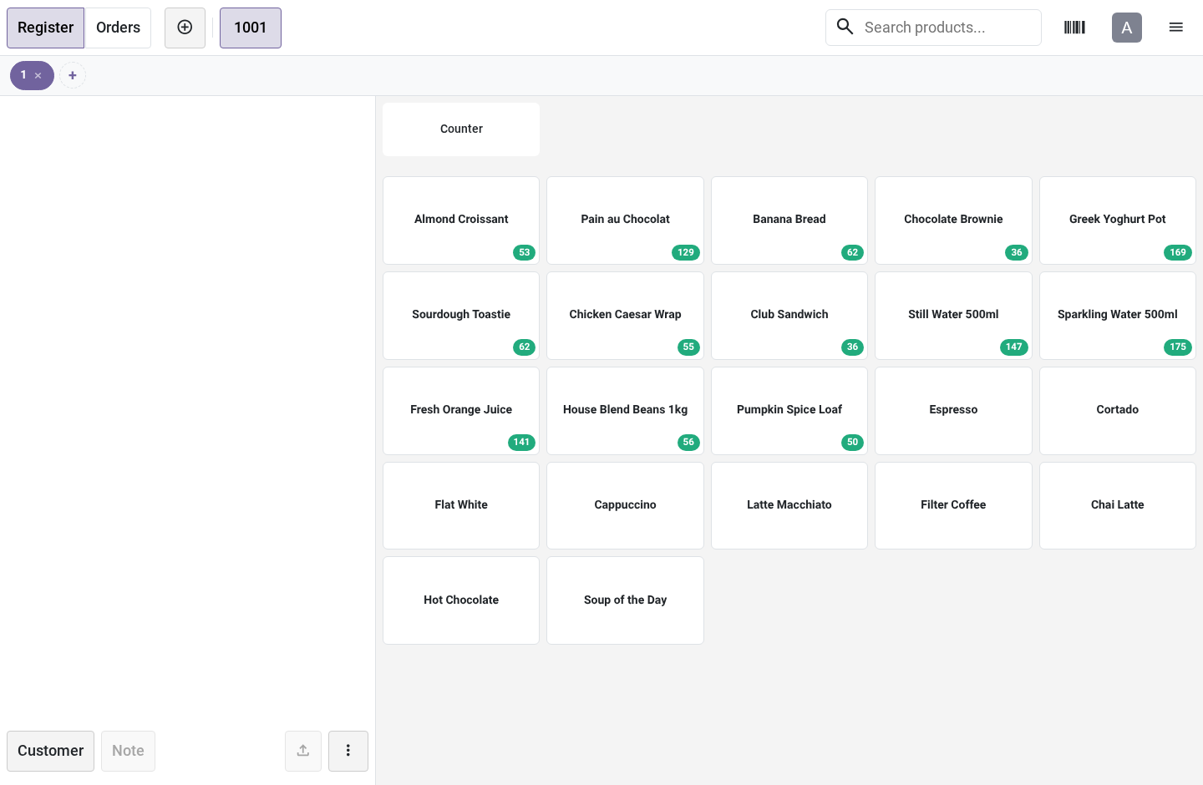Select the order 1 tab
The height and width of the screenshot is (785, 1203).
(x=32, y=76)
